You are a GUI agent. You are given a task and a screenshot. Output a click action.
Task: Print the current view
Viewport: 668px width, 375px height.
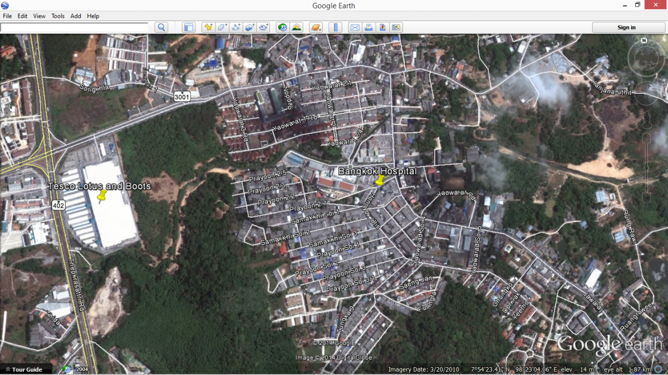click(x=369, y=27)
